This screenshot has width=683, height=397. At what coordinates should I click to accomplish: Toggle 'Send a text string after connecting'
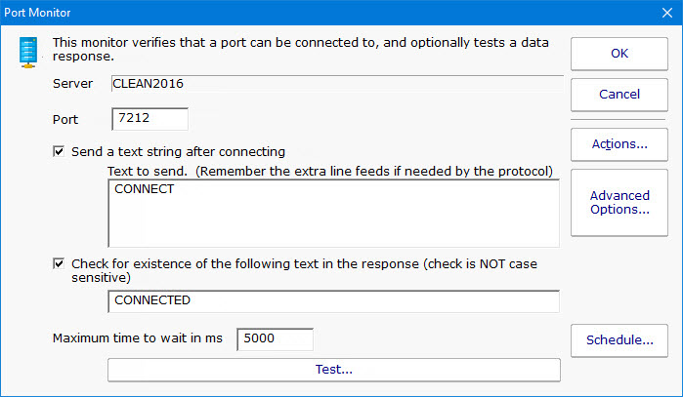(61, 152)
